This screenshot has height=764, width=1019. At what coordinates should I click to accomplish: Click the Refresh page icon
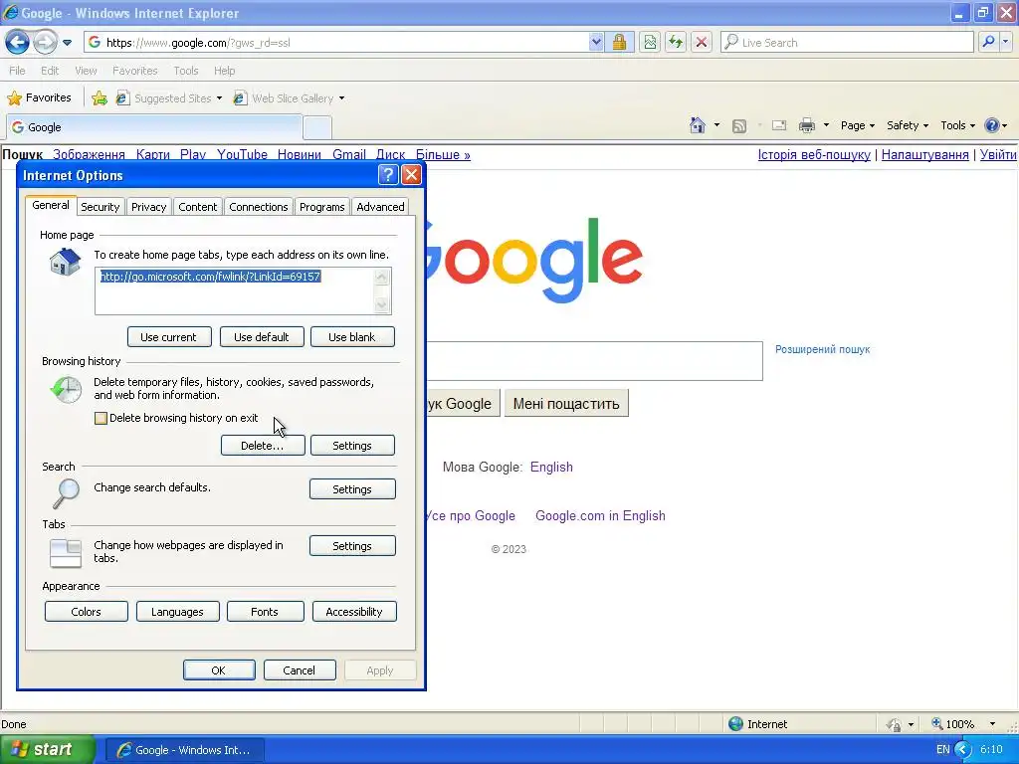pyautogui.click(x=676, y=42)
